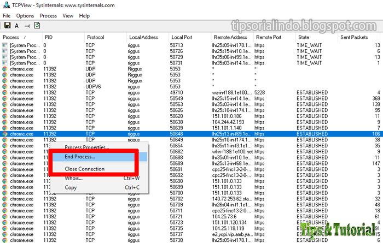Sort by the Remote Port column header

click(275, 37)
